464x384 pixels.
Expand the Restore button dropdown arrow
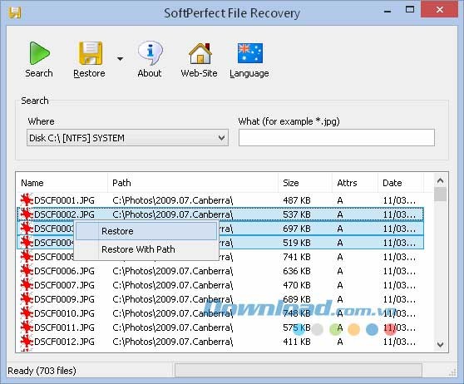[120, 59]
